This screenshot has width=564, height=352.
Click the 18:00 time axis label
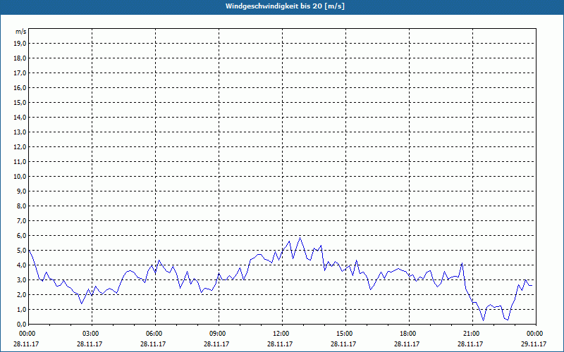[x=408, y=334]
